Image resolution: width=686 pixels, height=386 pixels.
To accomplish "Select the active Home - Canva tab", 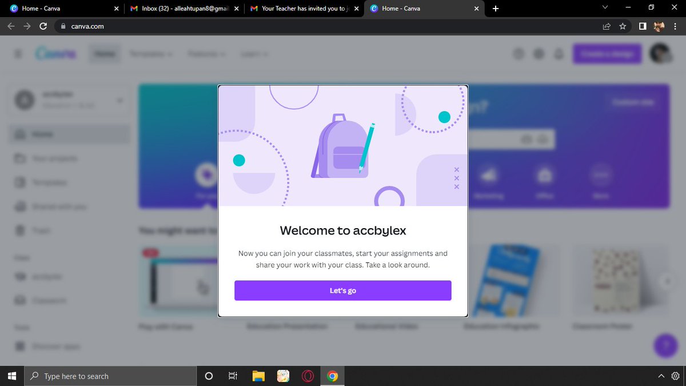I will coord(423,9).
